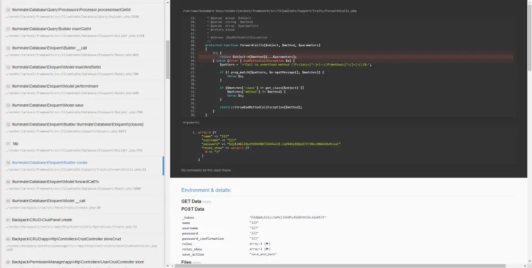Click the page scroll down arrow

click(530, 262)
